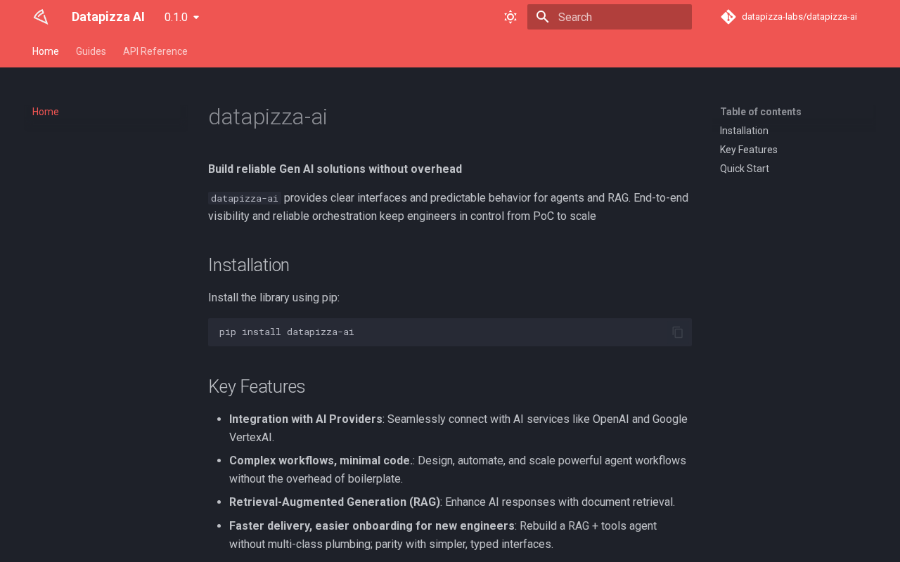The width and height of the screenshot is (900, 562).
Task: Click the Datapizza AI site title
Action: point(108,17)
